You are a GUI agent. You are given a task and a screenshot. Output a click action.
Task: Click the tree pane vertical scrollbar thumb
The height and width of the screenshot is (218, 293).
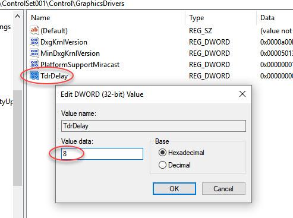(x=17, y=138)
